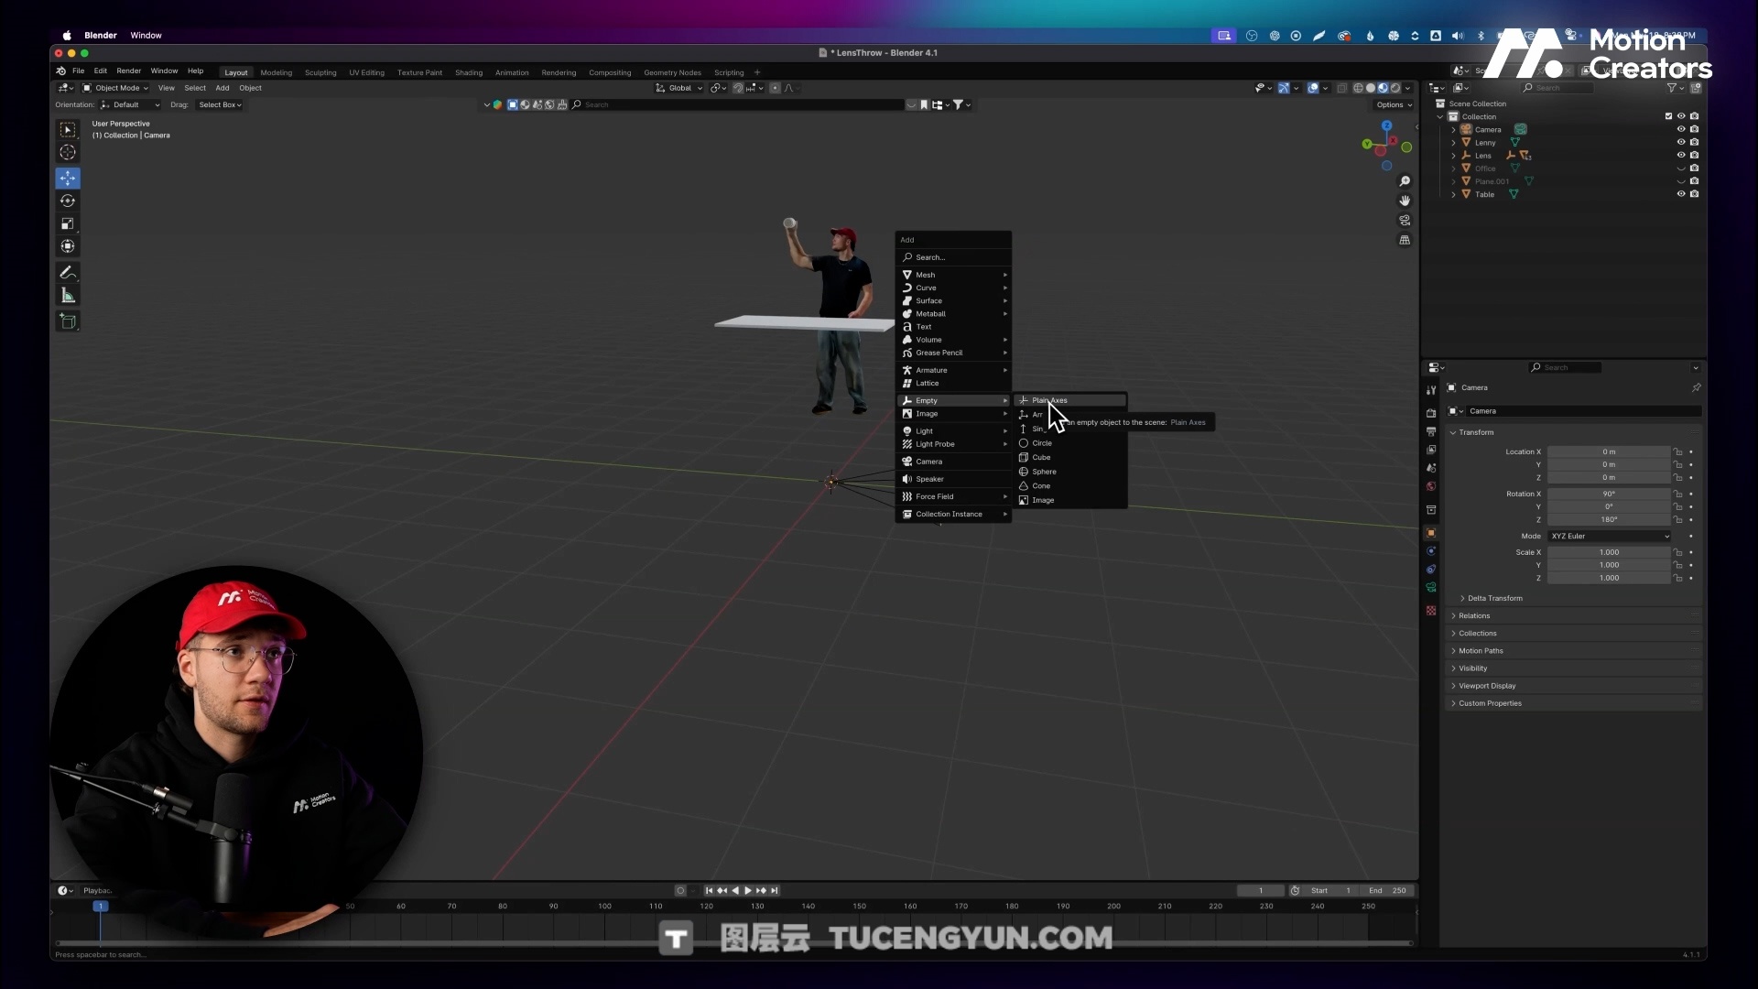Open the Scene properties tab

(1431, 468)
